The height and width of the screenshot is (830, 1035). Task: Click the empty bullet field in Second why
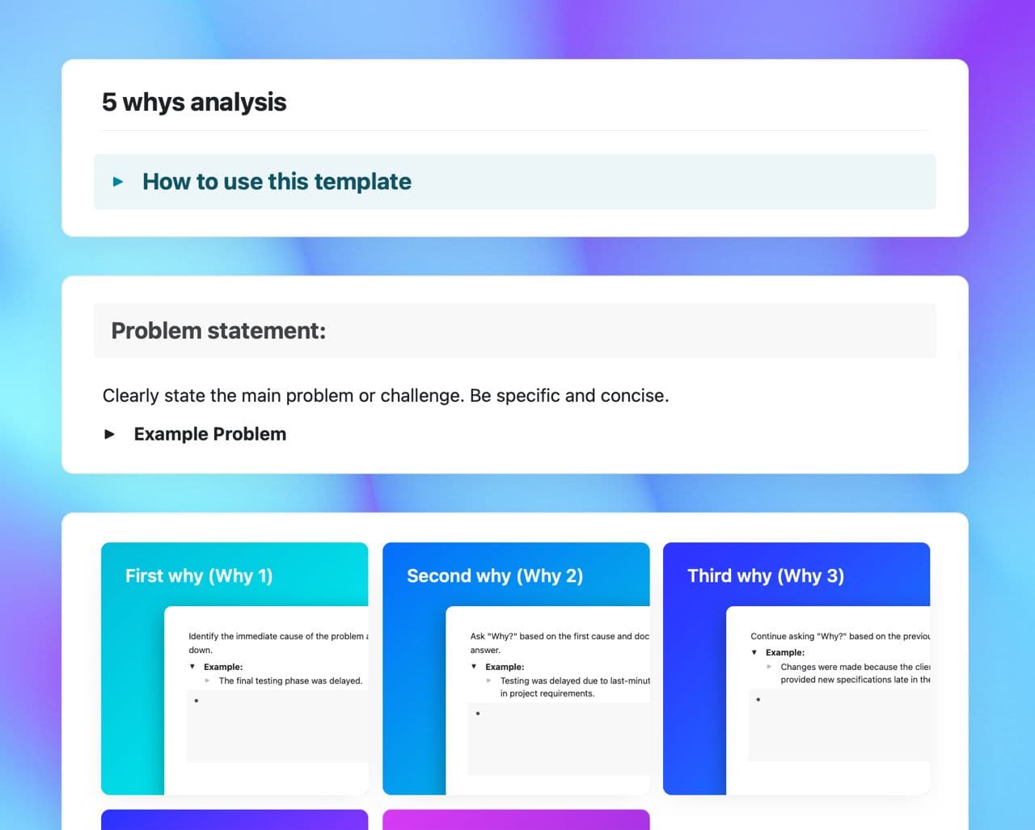click(558, 738)
